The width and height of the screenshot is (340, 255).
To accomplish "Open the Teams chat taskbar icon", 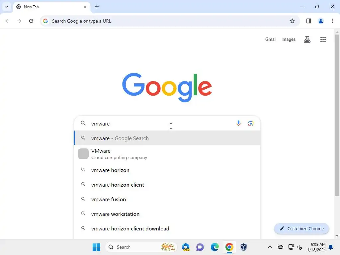I will [200, 247].
